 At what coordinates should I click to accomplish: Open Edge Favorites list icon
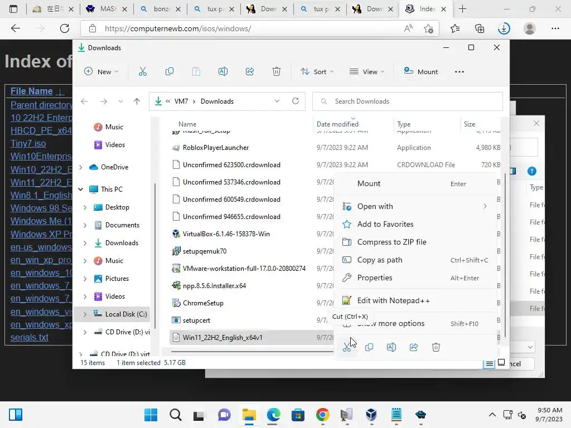[x=455, y=29]
